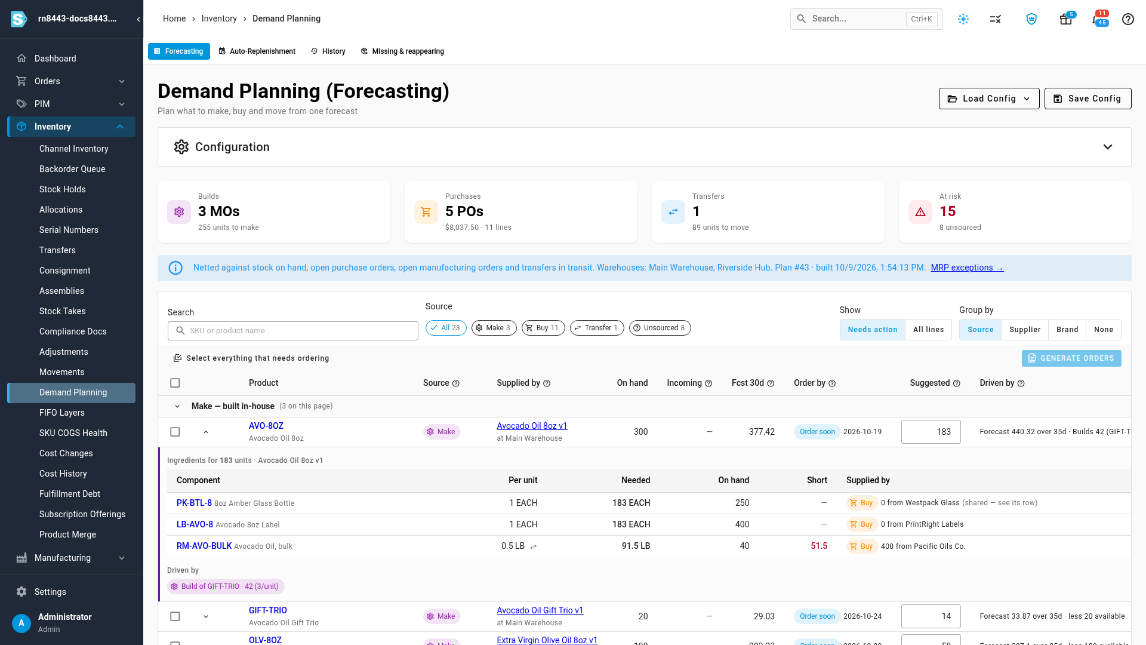The image size is (1146, 645).
Task: Tick the select-all checkbox in table header
Action: point(175,383)
